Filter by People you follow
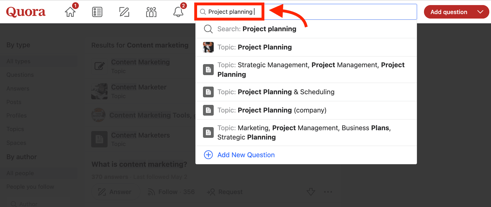Screen dimensions: 491x207 point(30,187)
